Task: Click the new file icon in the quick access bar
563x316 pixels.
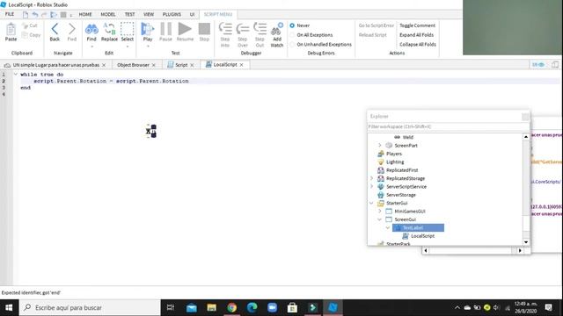Action: click(26, 15)
